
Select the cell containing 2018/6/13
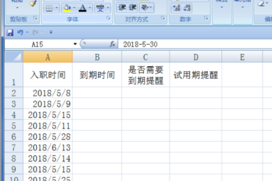coord(48,147)
